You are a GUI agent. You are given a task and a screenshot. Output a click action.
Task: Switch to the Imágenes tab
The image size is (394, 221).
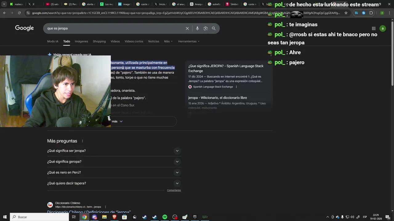pyautogui.click(x=81, y=41)
